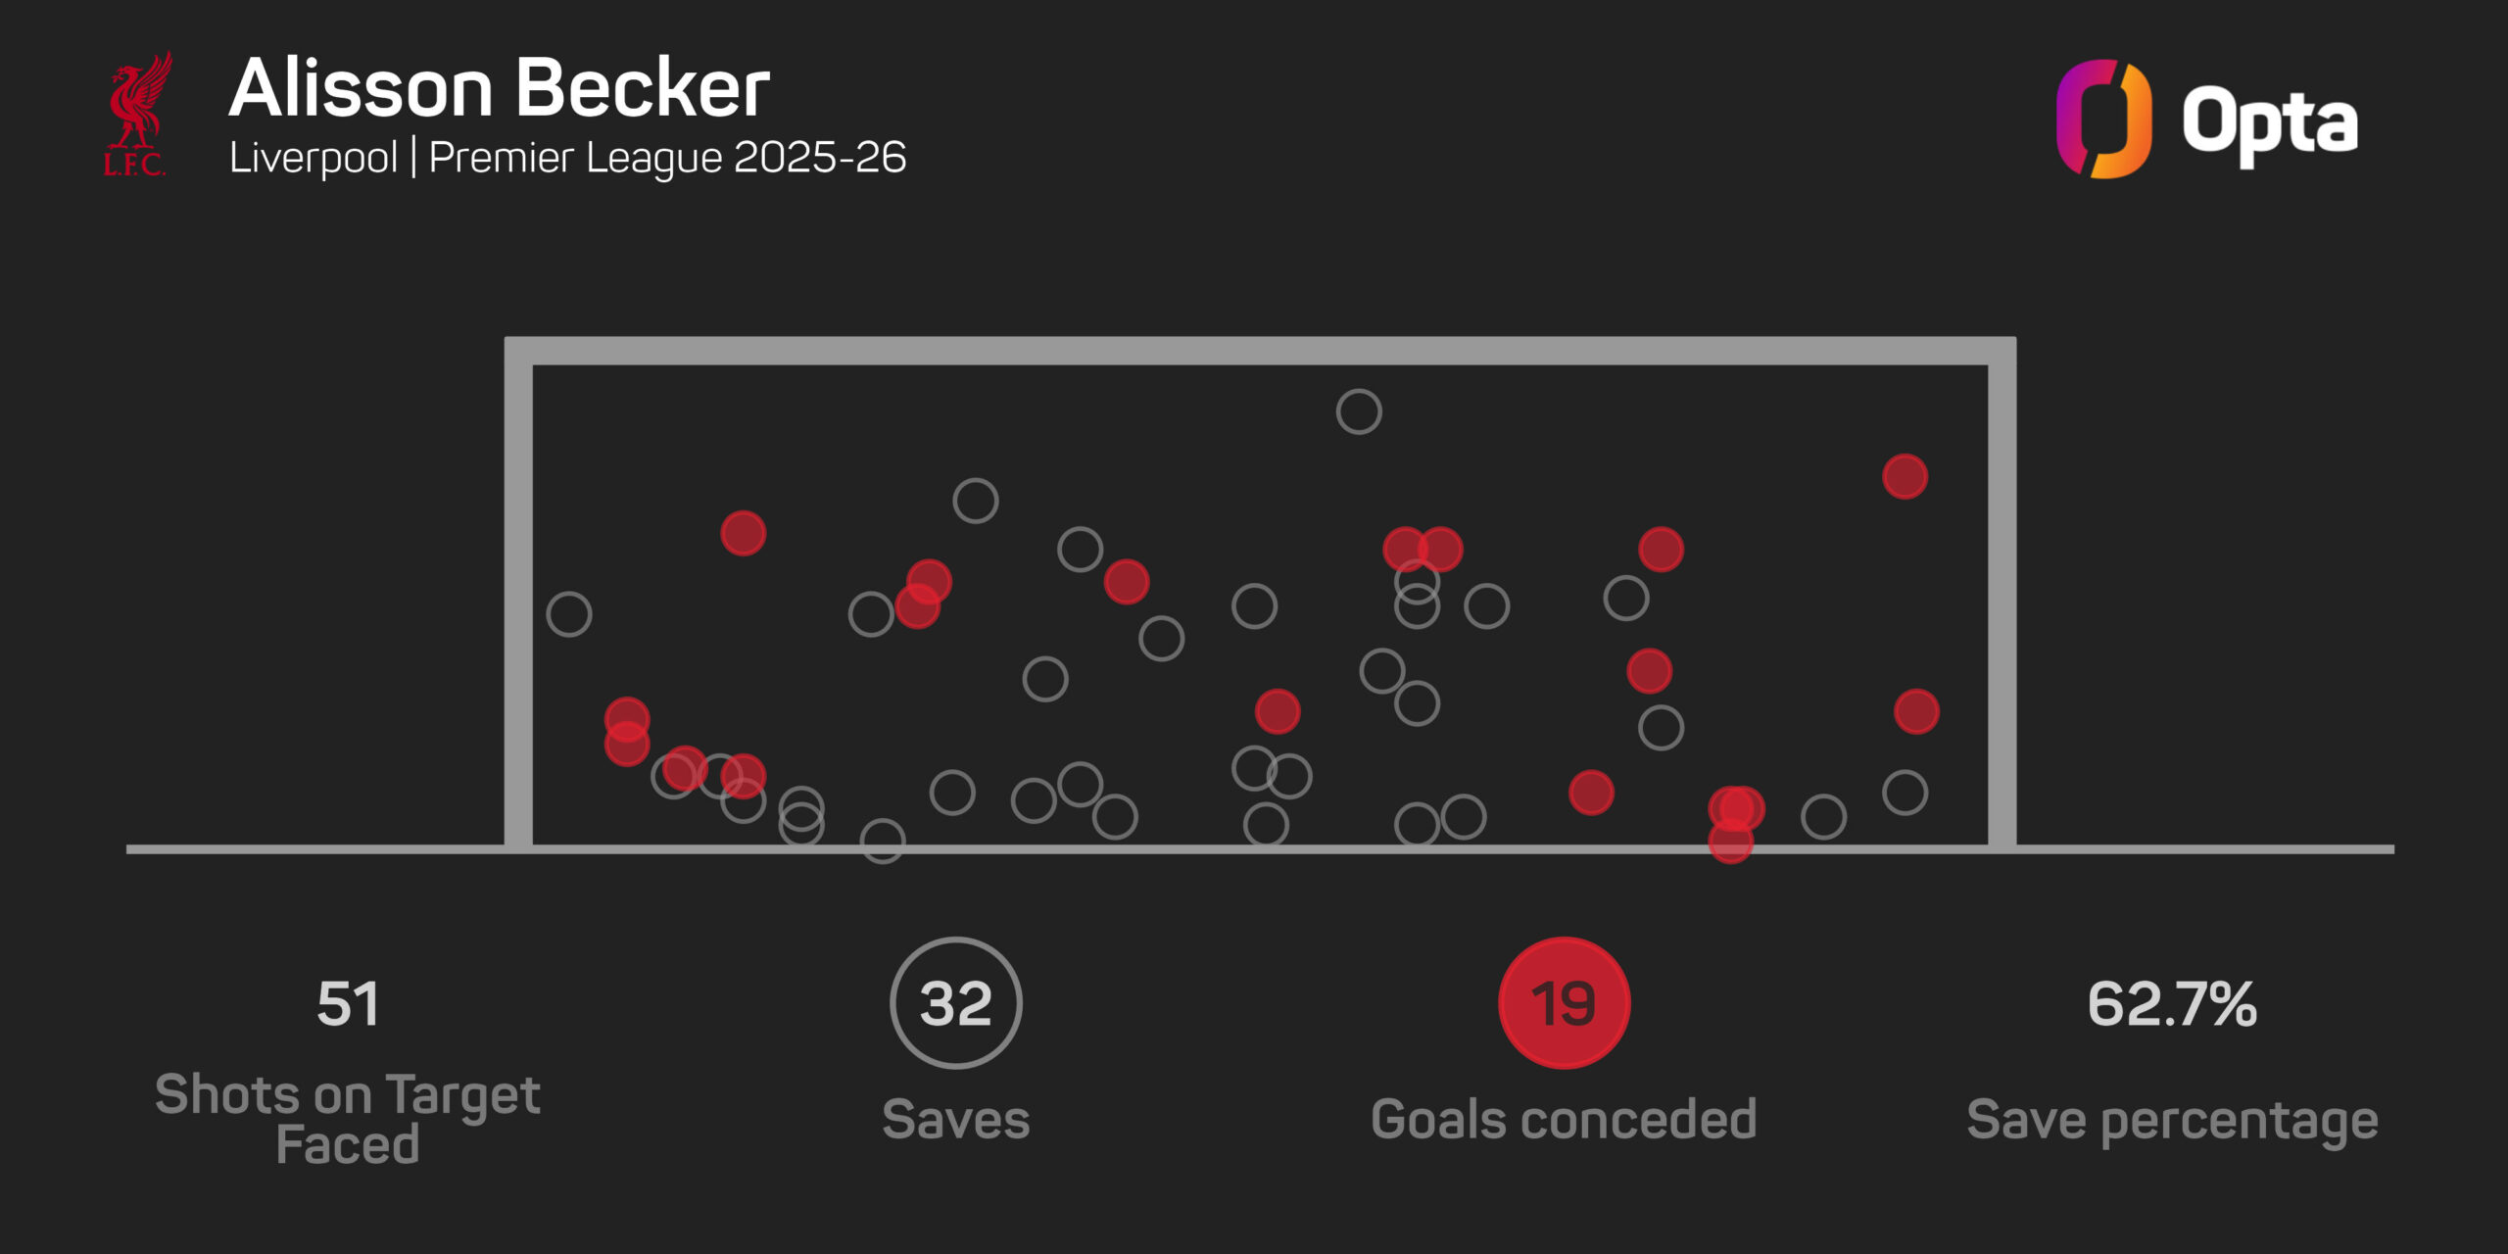Click the red goal marker overlapping the goal line
2508x1254 pixels.
(1730, 842)
